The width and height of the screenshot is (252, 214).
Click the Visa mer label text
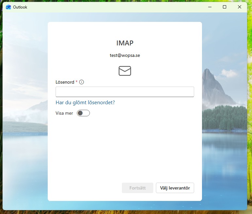(64, 113)
